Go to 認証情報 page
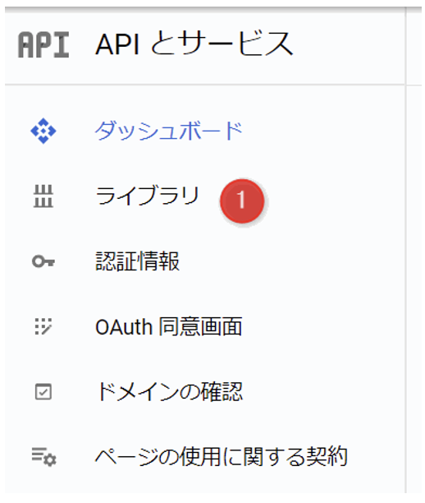 [138, 261]
